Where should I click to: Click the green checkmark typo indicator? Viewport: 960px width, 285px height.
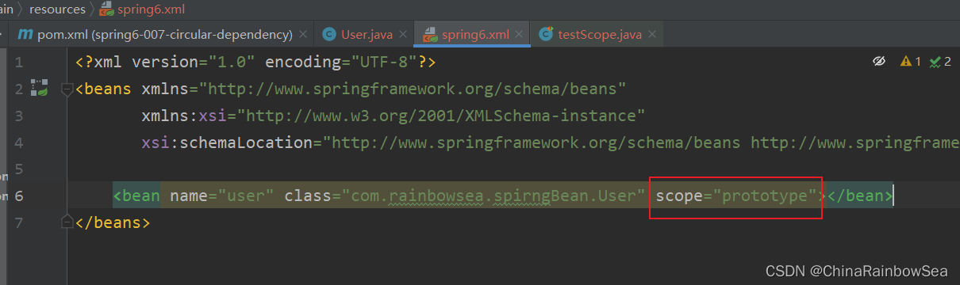pyautogui.click(x=940, y=62)
